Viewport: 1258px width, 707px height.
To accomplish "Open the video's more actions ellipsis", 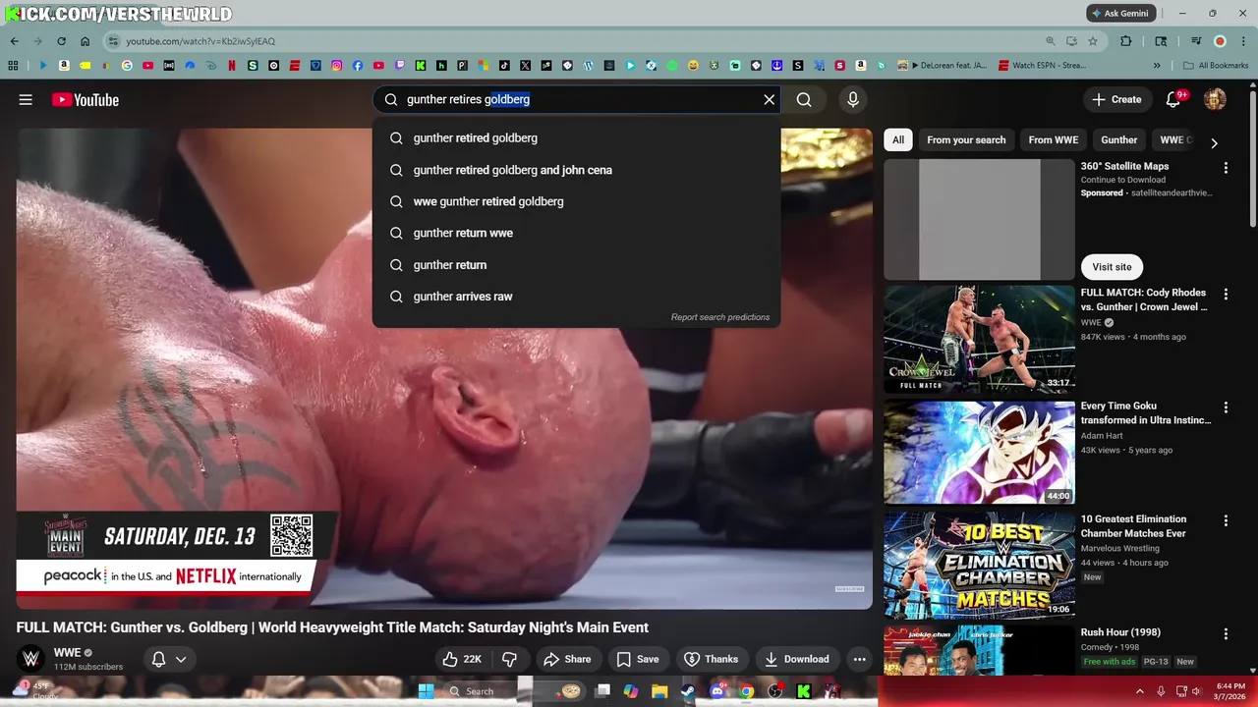I will tap(859, 659).
